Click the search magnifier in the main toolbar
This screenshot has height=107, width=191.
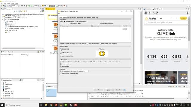coord(189,6)
